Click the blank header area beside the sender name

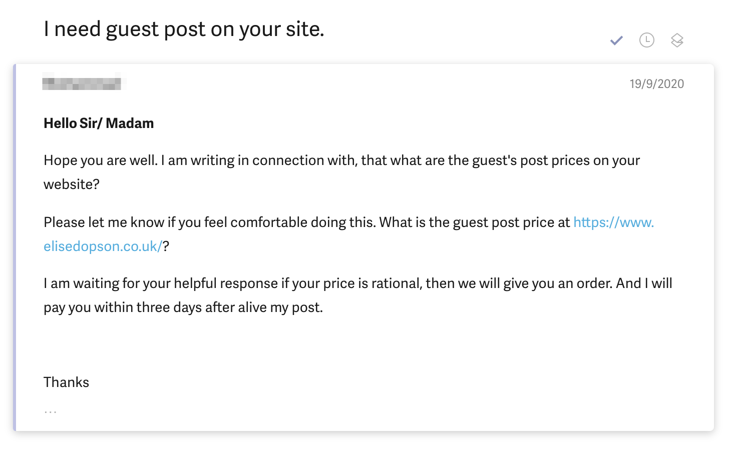click(x=376, y=82)
